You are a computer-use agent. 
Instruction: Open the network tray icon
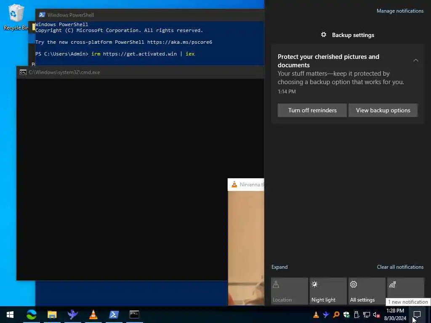[367, 315]
